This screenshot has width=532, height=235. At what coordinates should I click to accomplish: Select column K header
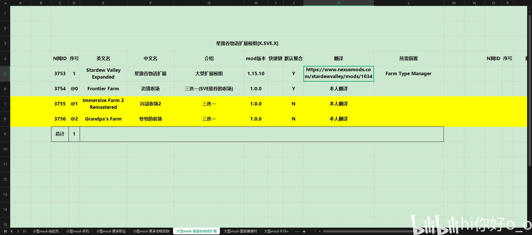pos(339,3)
